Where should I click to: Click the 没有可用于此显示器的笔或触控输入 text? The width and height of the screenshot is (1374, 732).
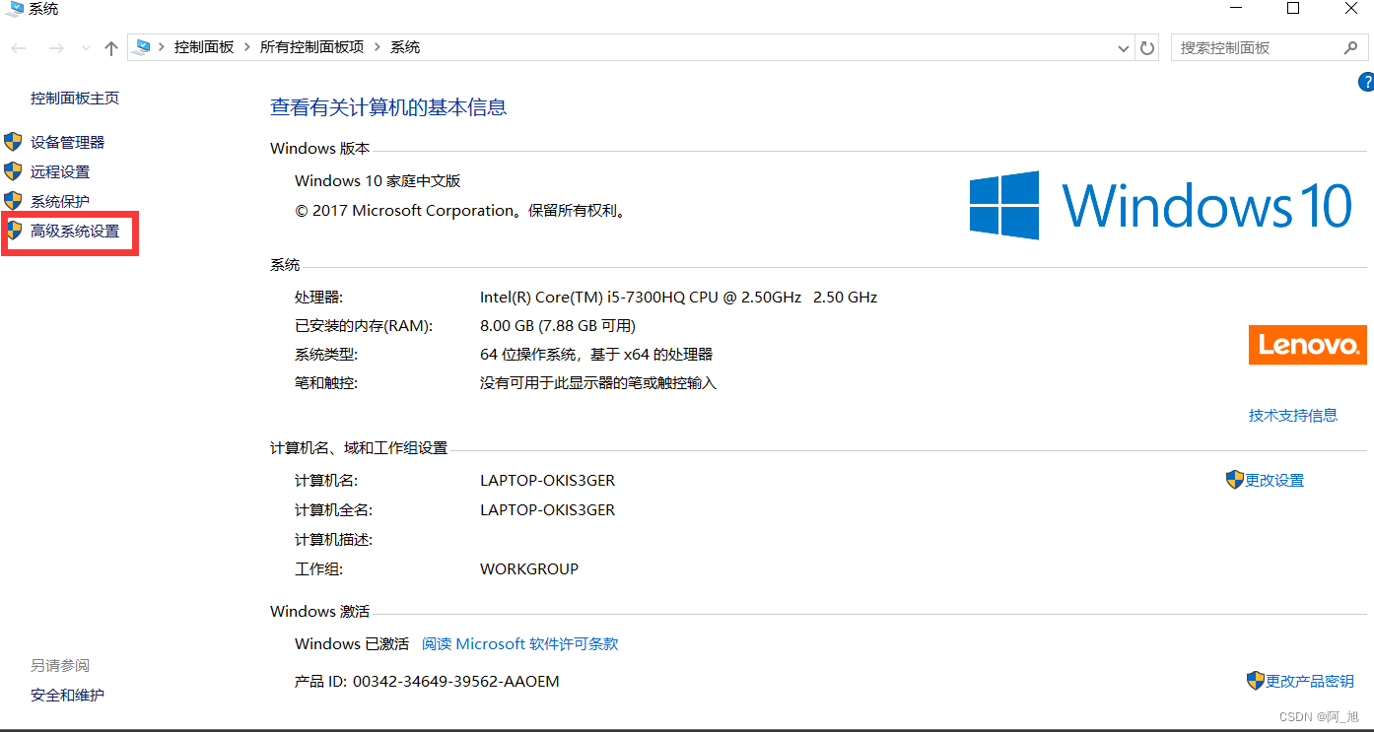(598, 382)
